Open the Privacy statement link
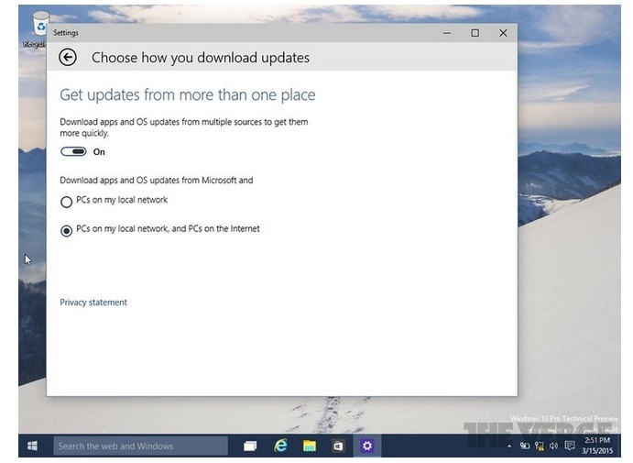 [93, 303]
